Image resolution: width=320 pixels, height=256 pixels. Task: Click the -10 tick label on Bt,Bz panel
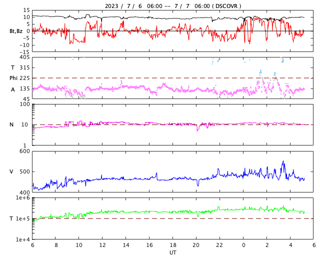[x=24, y=45]
